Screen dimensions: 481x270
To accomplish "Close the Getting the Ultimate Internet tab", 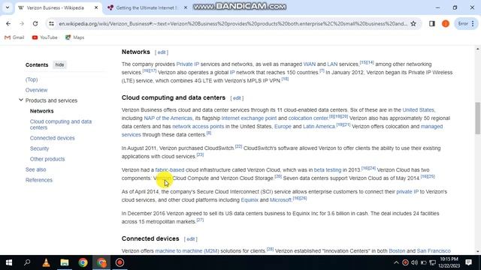I will click(186, 7).
